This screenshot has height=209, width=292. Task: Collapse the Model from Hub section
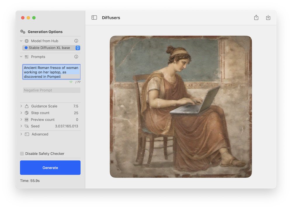click(21, 41)
